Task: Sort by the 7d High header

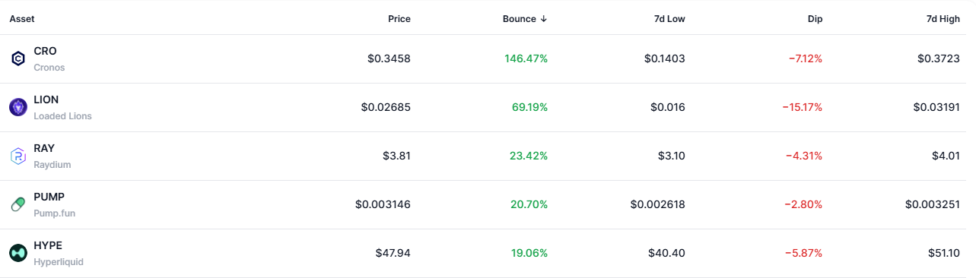Action: click(x=942, y=19)
